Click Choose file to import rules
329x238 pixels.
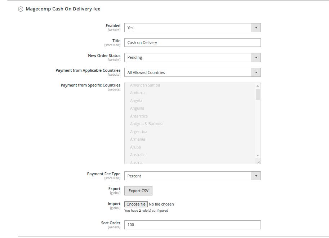click(x=136, y=204)
